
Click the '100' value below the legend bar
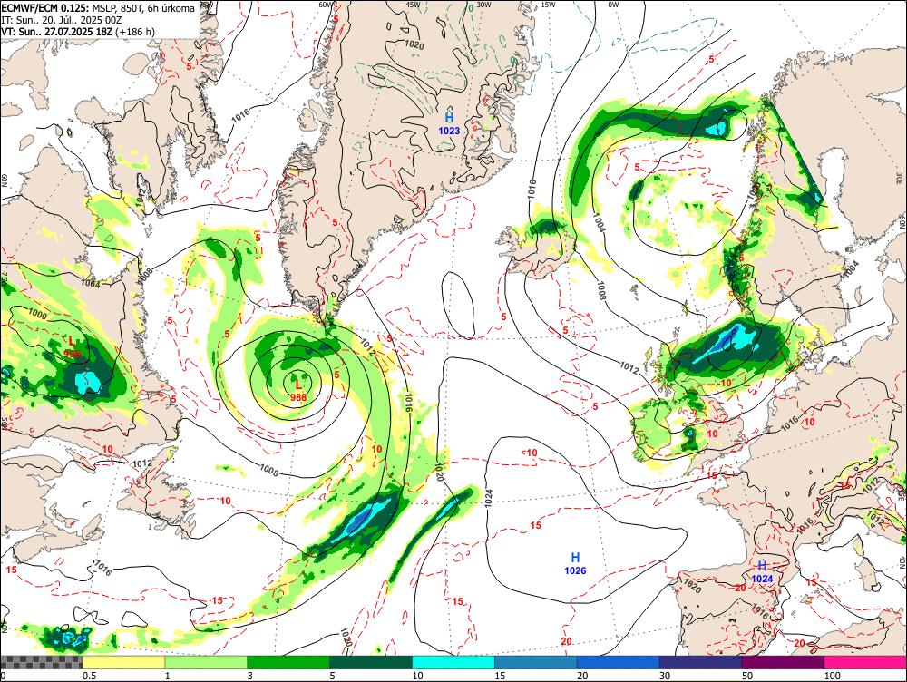pos(833,676)
